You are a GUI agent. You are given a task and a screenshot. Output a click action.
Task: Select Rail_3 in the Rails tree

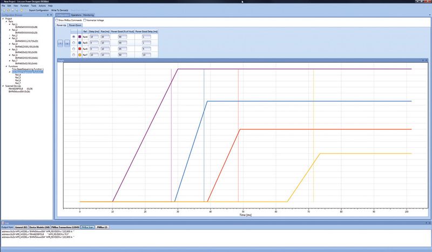pyautogui.click(x=15, y=38)
